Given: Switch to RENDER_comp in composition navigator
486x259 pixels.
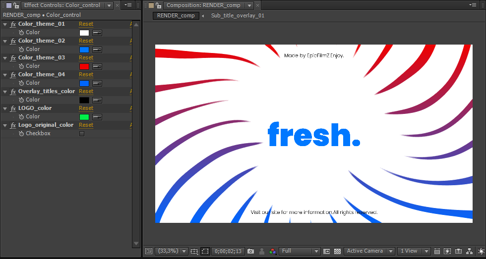Looking at the screenshot, I should tap(176, 15).
